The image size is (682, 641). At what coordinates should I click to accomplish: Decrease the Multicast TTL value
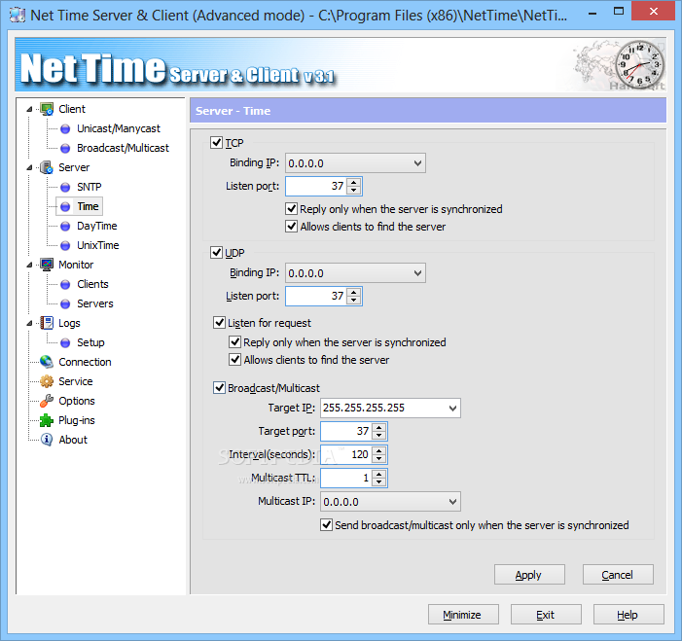(379, 482)
